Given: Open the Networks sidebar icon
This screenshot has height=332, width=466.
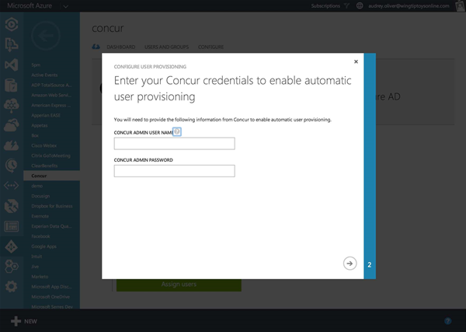Looking at the screenshot, I should 12,186.
